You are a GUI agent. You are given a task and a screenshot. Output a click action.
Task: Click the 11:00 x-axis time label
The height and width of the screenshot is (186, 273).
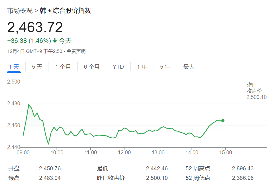point(90,152)
